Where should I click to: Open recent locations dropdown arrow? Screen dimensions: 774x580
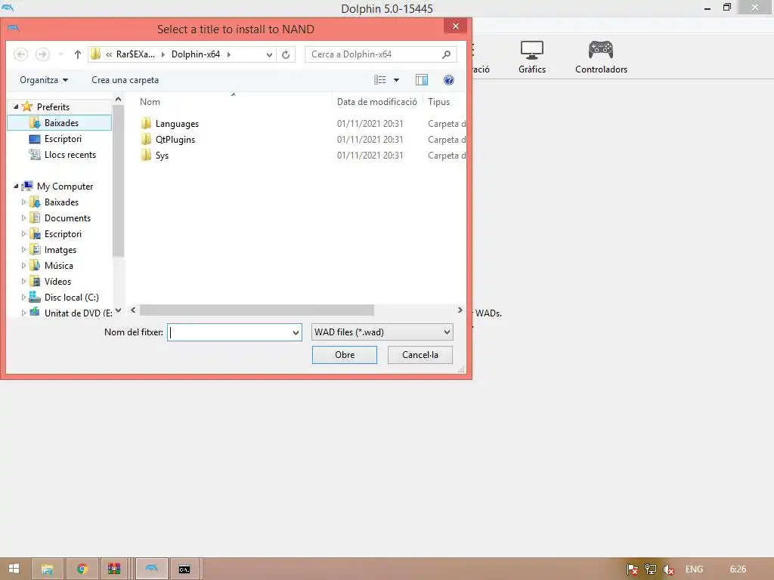60,54
